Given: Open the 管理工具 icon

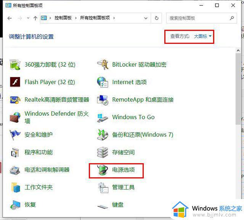Looking at the screenshot, I should [103, 188].
